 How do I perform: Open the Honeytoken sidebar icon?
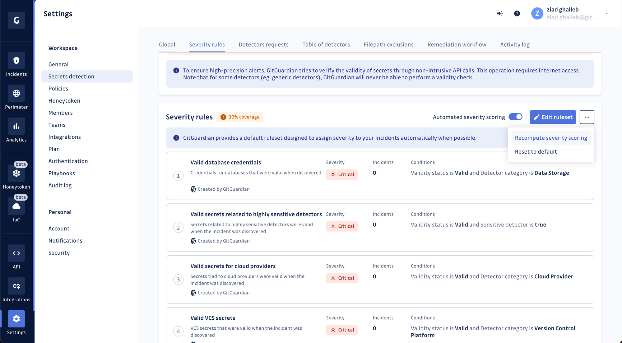[x=16, y=174]
